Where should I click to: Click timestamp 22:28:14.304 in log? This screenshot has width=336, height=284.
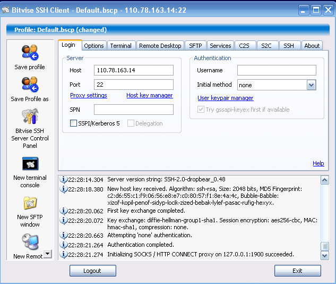point(85,180)
